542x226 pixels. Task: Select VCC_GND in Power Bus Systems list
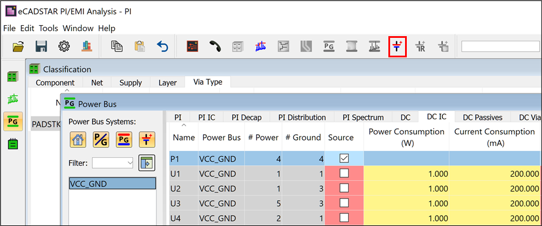pyautogui.click(x=112, y=184)
